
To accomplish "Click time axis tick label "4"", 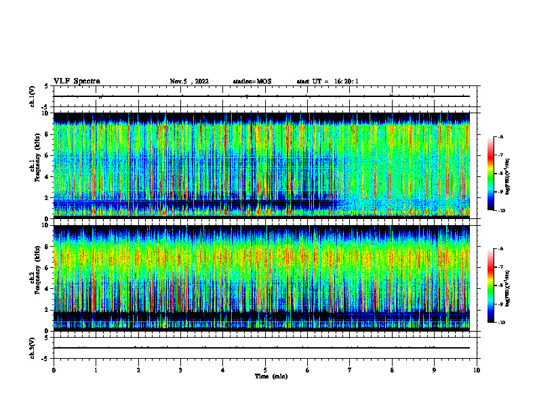I will pos(223,370).
